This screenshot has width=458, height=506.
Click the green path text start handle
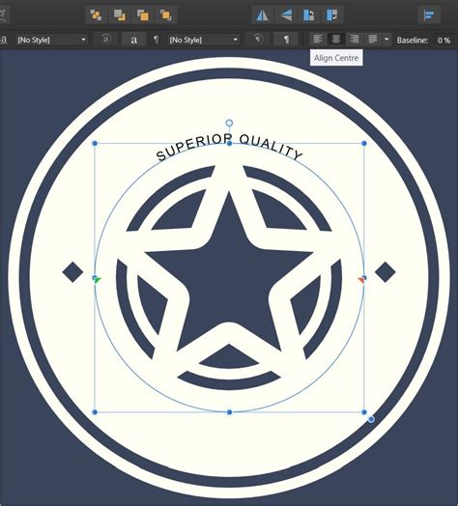(98, 280)
